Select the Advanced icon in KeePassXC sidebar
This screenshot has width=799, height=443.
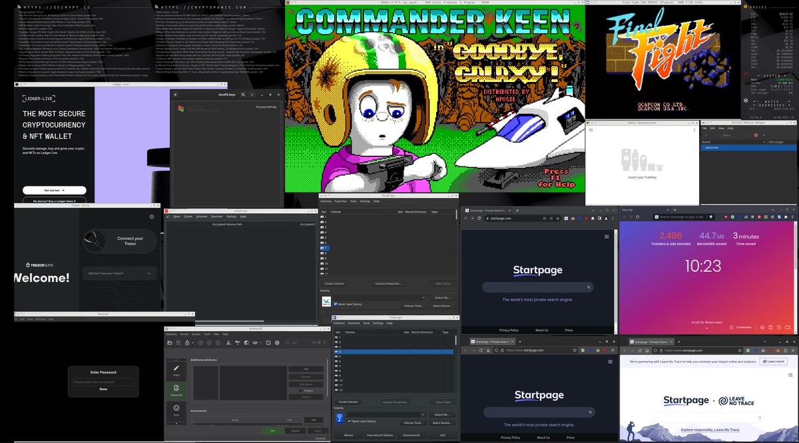pyautogui.click(x=176, y=390)
